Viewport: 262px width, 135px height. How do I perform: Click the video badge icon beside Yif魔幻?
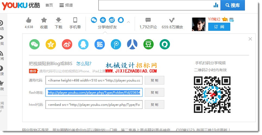click(232, 20)
